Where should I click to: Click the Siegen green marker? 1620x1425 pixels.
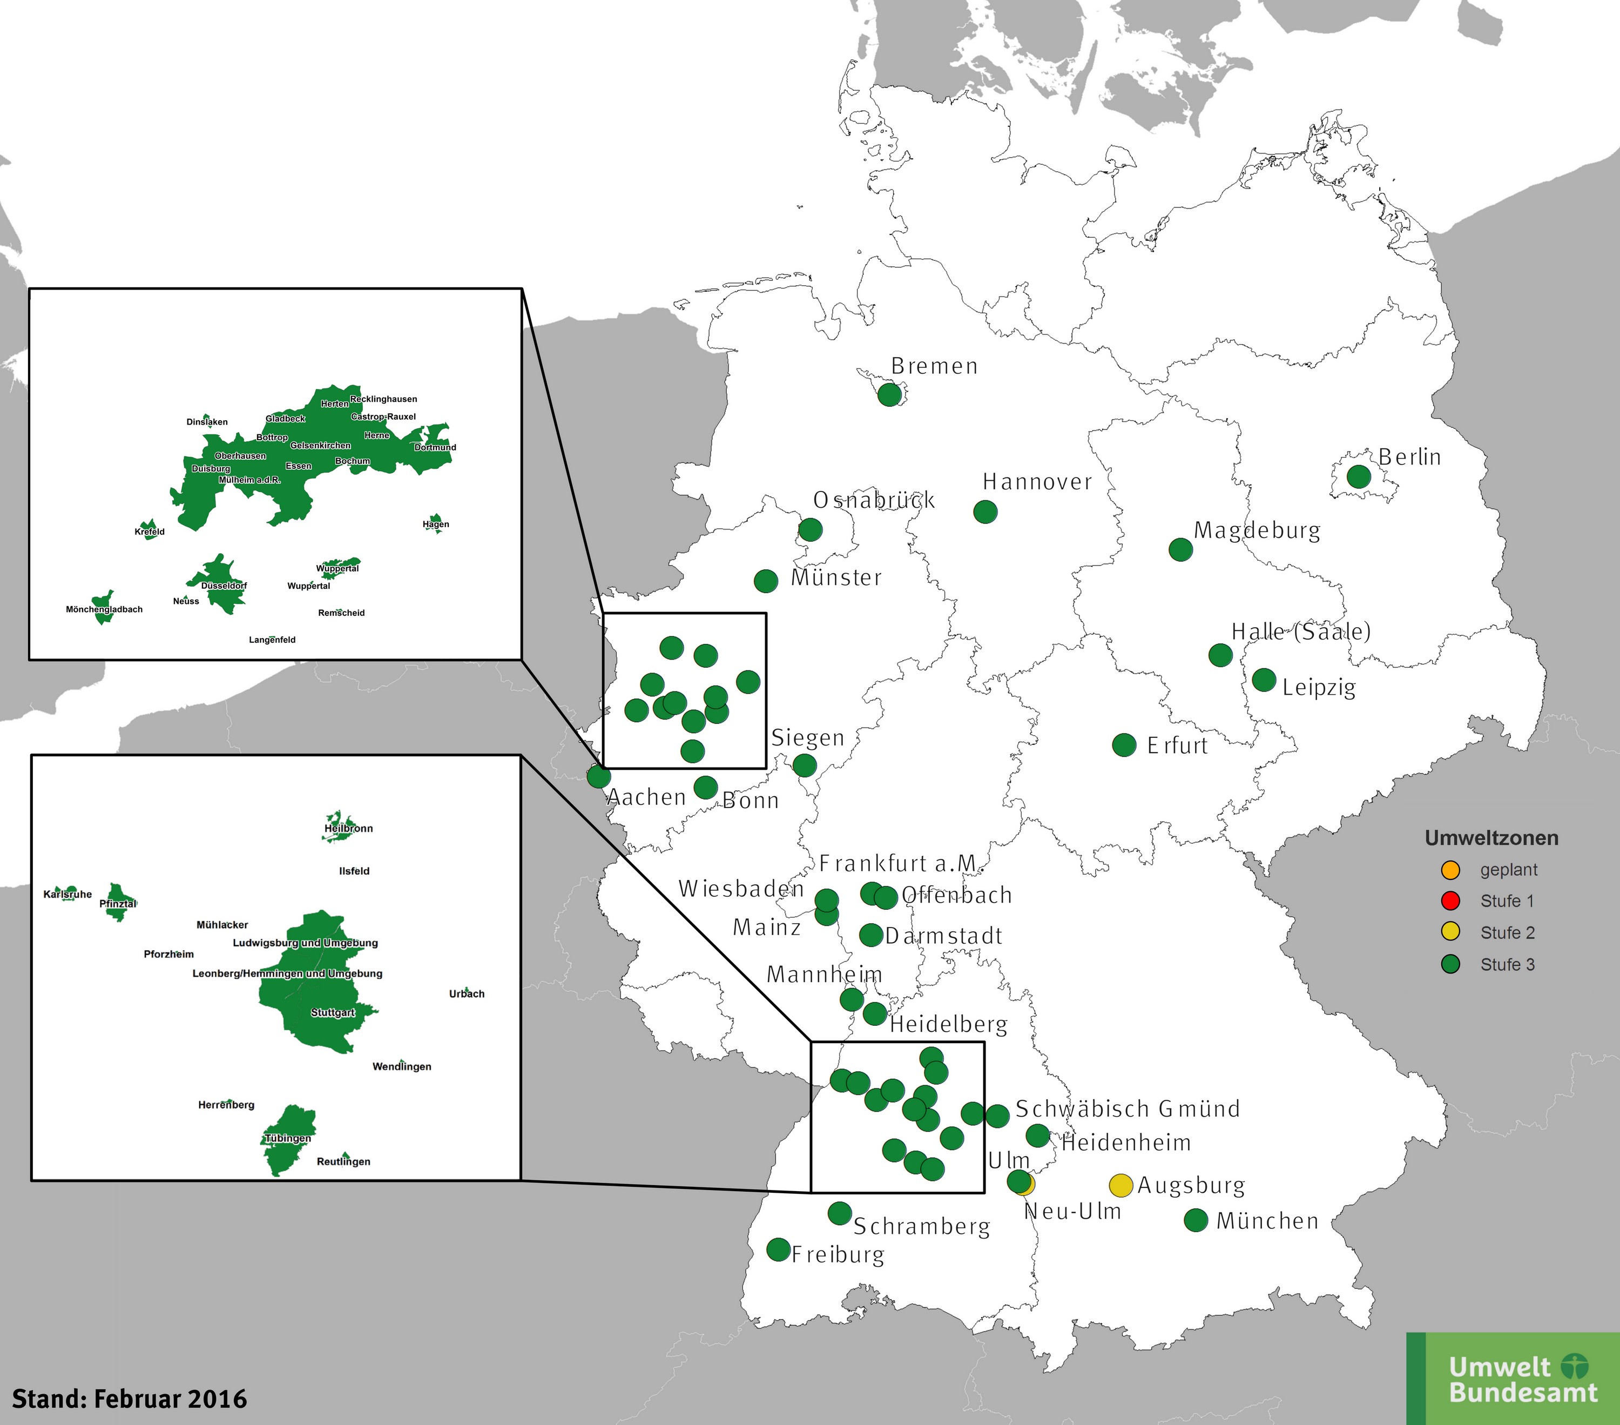pyautogui.click(x=805, y=765)
